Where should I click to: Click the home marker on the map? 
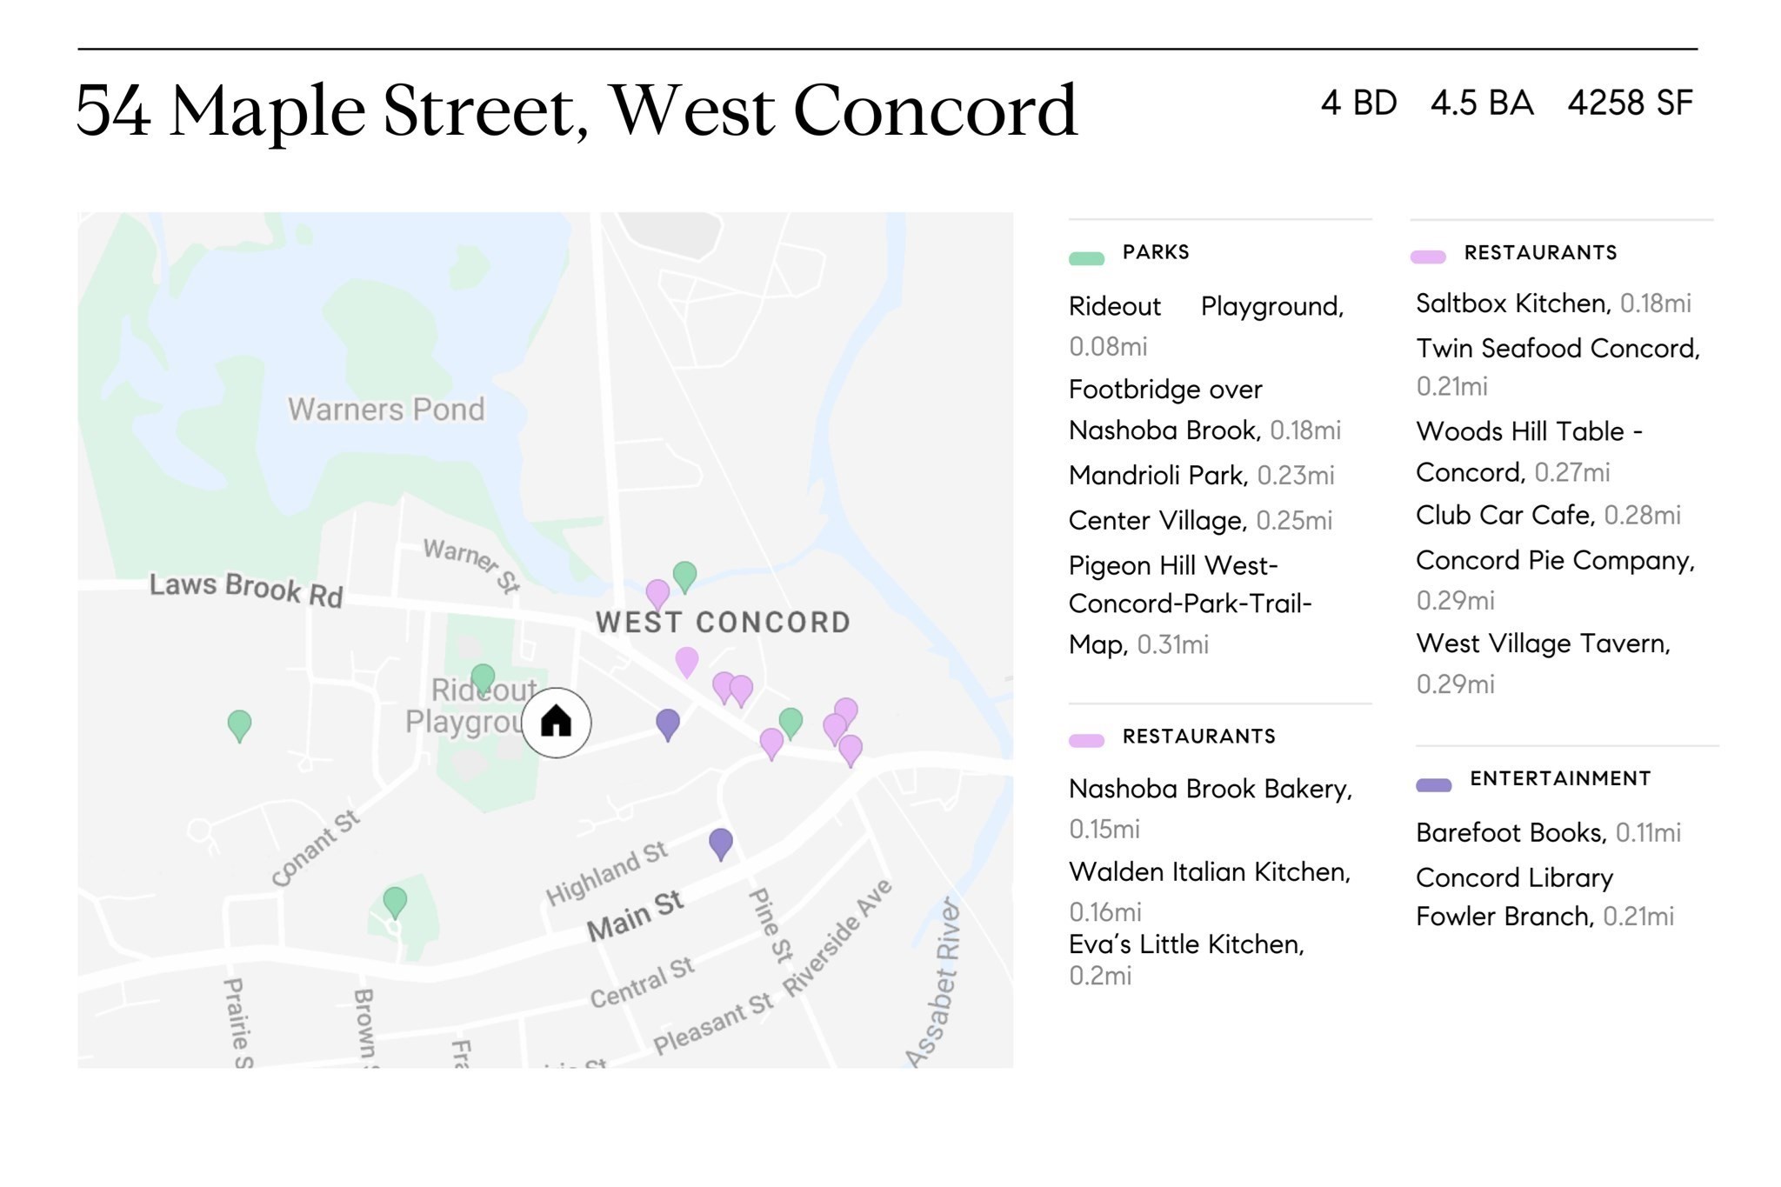tap(557, 722)
